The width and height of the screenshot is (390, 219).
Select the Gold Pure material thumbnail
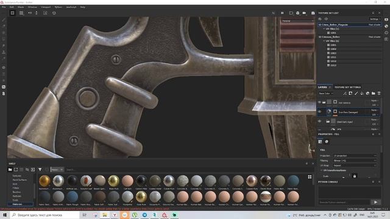[141, 197]
